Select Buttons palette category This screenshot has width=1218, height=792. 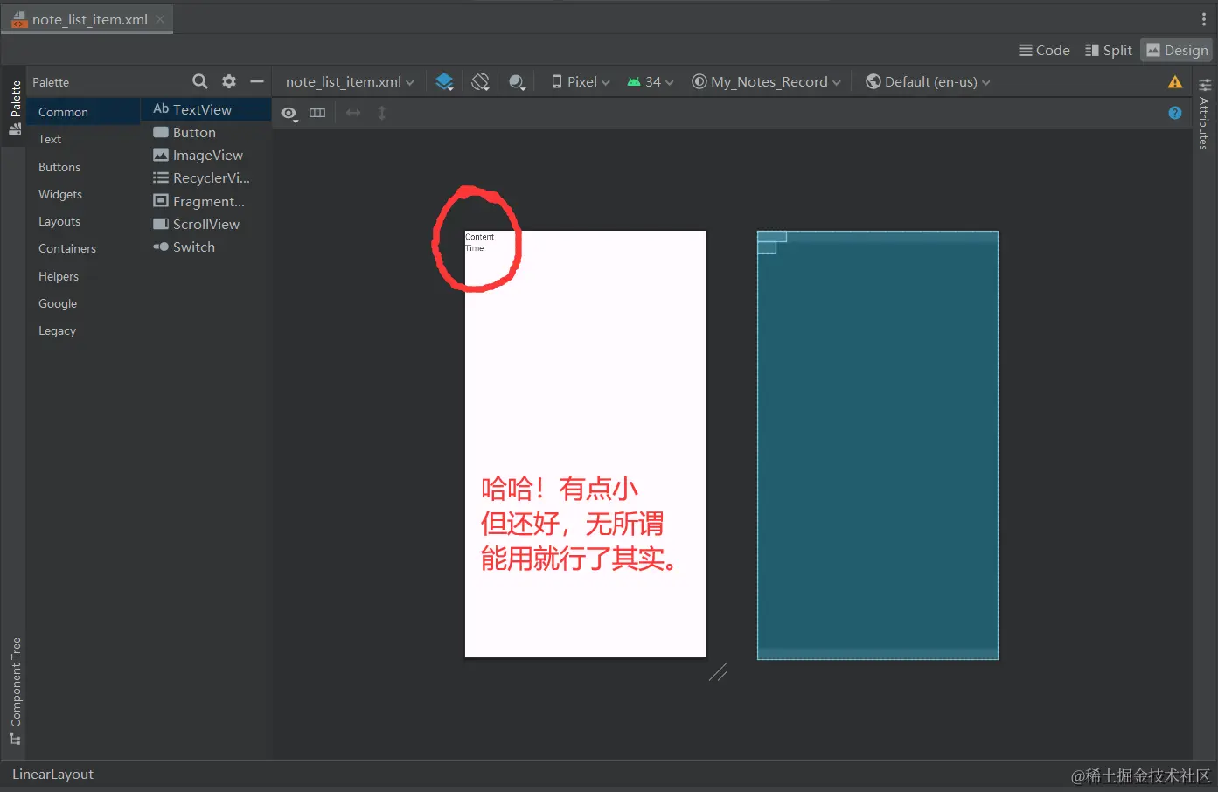click(x=83, y=167)
